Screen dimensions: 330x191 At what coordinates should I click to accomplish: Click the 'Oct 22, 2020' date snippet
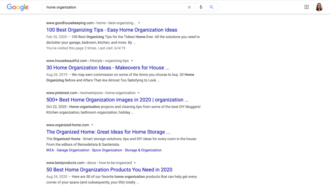pyautogui.click(x=56, y=107)
